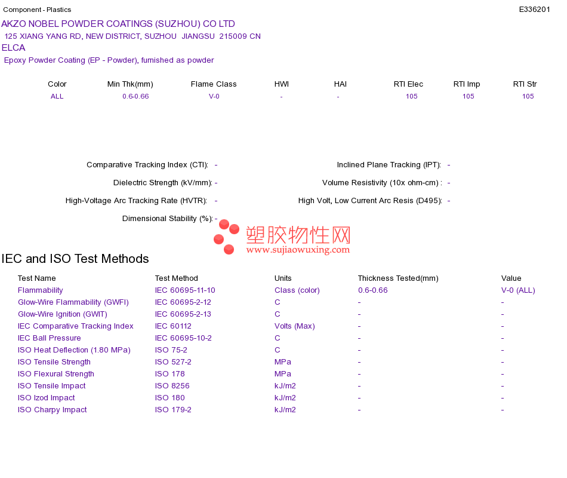Click the address line 125 XIANG YANG RD
Screen dimensions: 567x478
(x=132, y=36)
